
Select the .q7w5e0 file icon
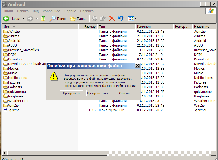[x=5, y=110]
